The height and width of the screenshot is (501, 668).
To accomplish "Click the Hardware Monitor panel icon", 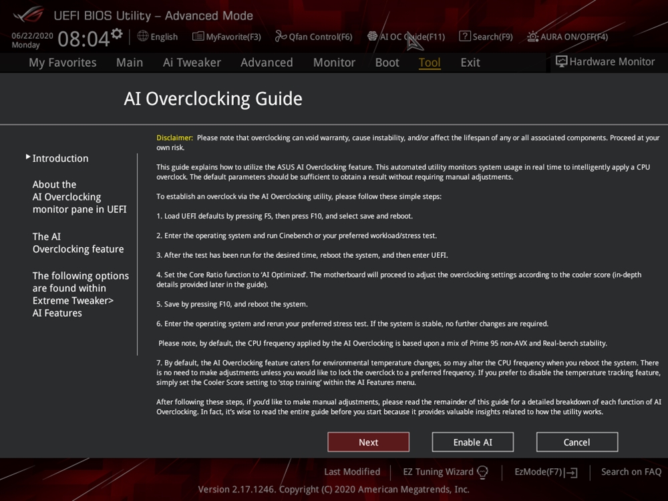I will click(561, 61).
